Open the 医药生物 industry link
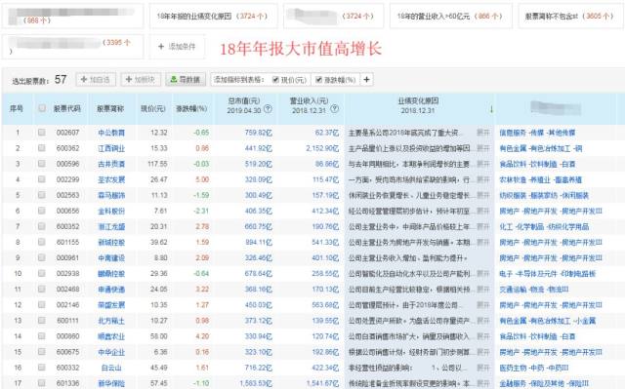This screenshot has width=625, height=389. (x=513, y=368)
